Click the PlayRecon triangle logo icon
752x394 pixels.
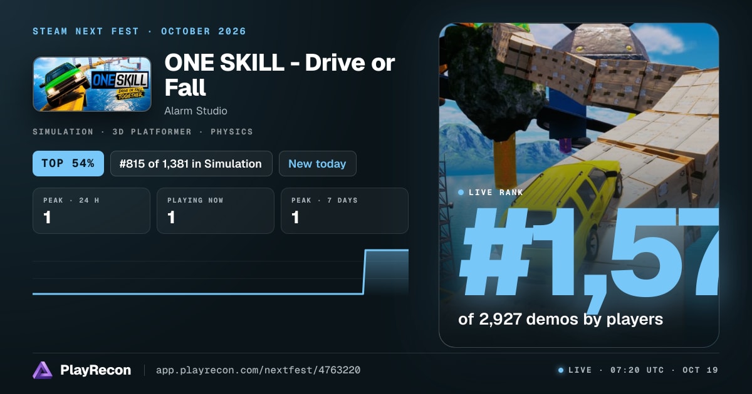click(x=43, y=370)
